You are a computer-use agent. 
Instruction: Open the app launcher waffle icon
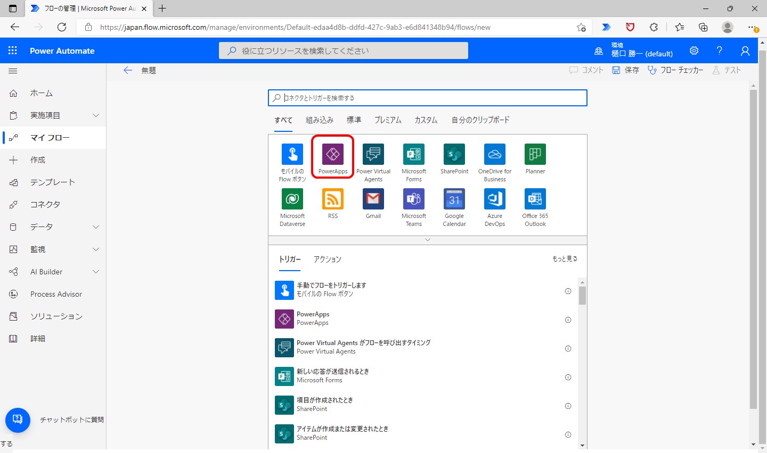(13, 51)
